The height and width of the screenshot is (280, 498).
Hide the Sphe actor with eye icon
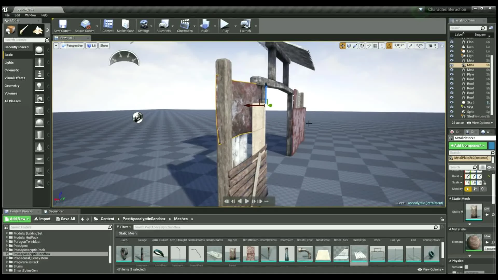point(452,112)
